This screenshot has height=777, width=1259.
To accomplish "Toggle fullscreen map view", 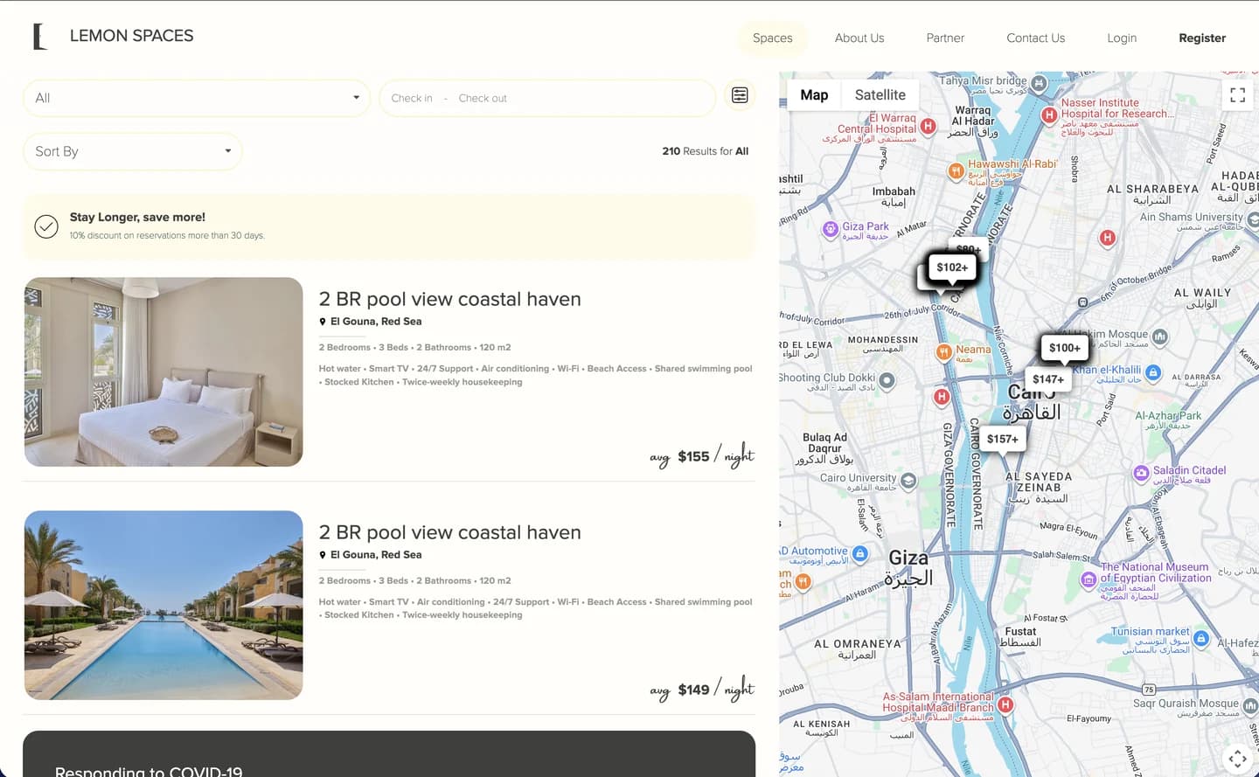I will click(x=1237, y=95).
